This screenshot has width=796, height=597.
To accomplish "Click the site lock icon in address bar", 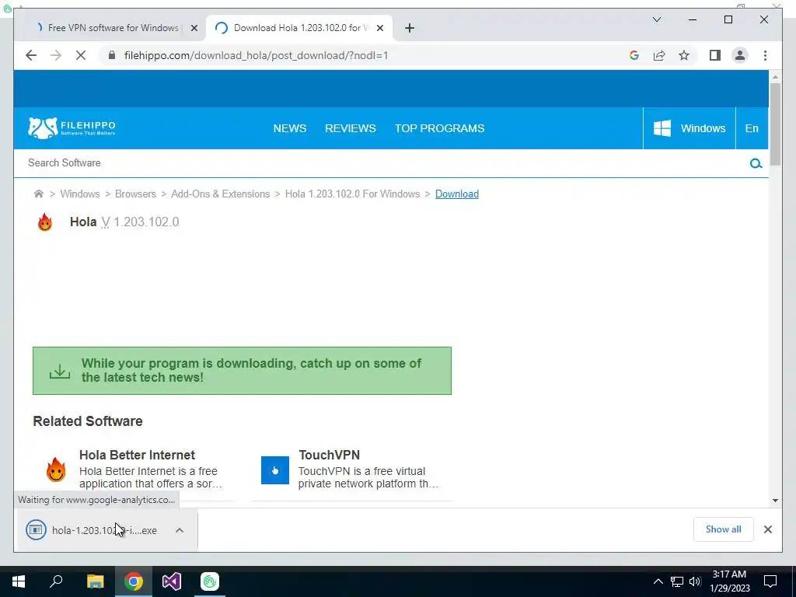I will pyautogui.click(x=112, y=55).
